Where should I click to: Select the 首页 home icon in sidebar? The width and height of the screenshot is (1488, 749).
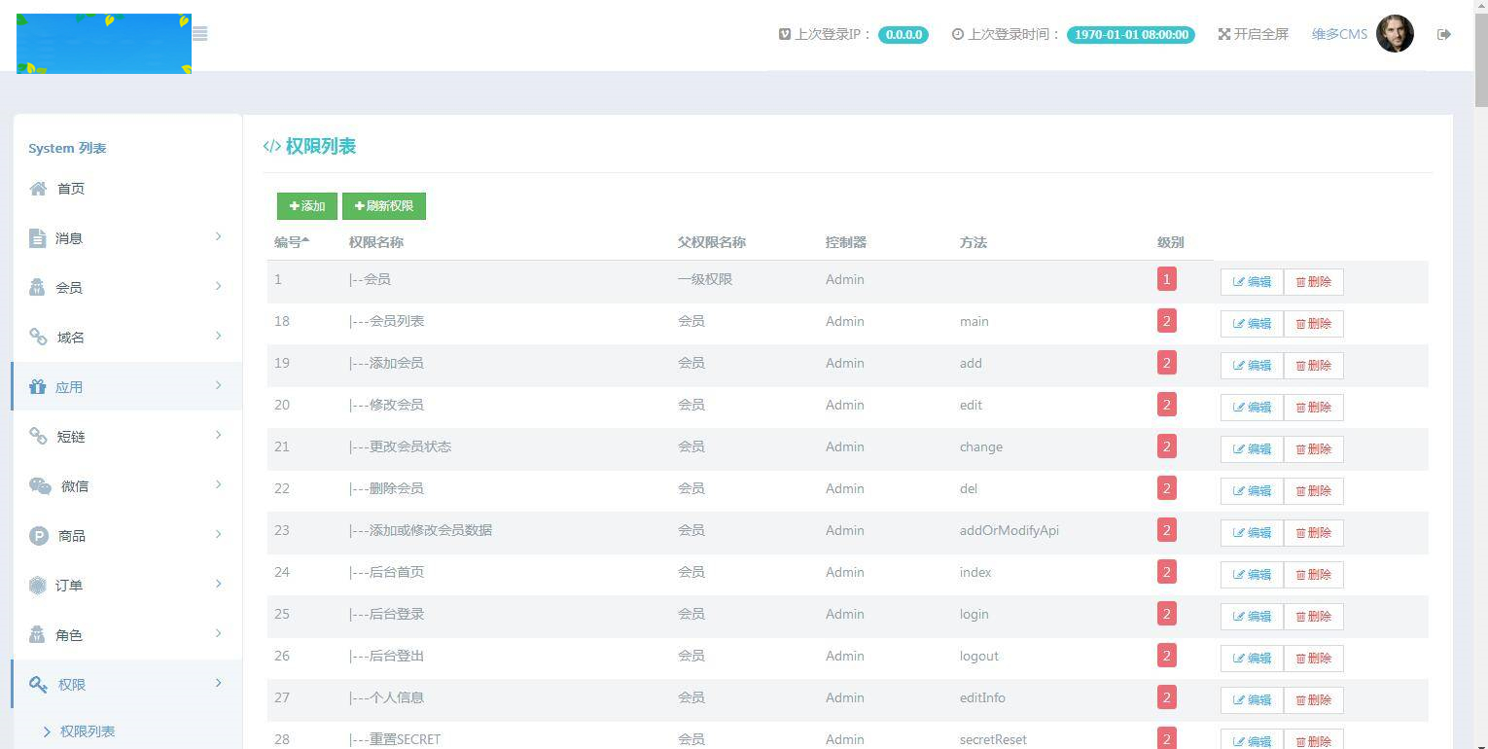[x=37, y=188]
